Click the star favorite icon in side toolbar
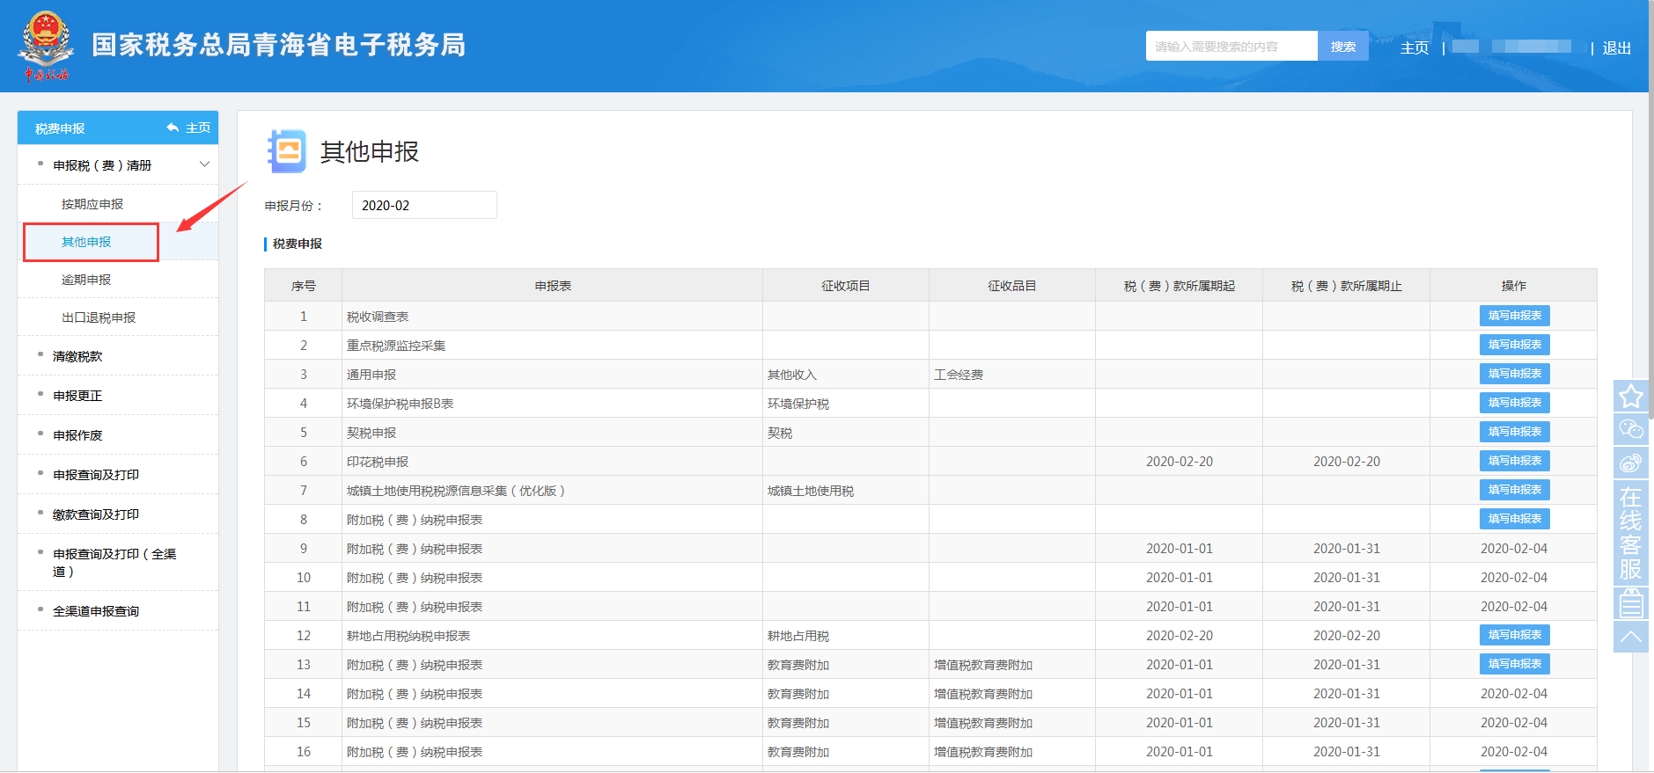The image size is (1654, 773). (x=1630, y=397)
